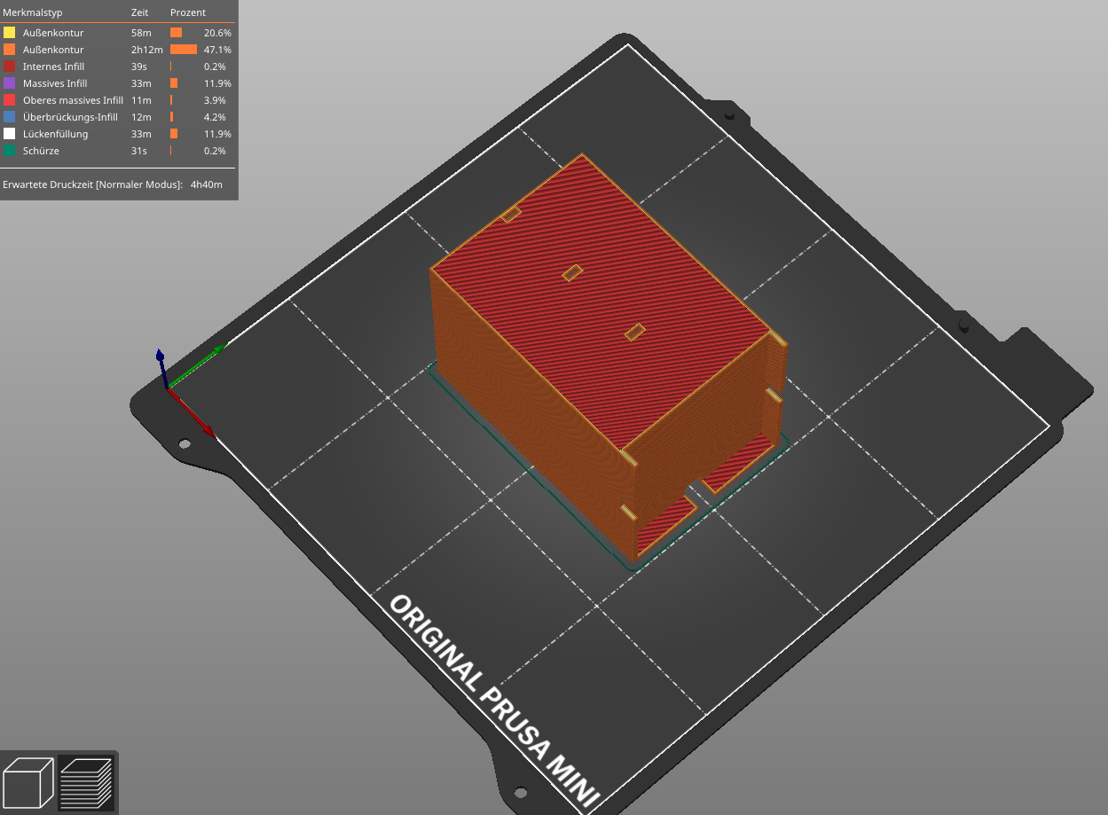The width and height of the screenshot is (1108, 815).
Task: Toggle the dark red Internes Infill swatch
Action: point(9,67)
